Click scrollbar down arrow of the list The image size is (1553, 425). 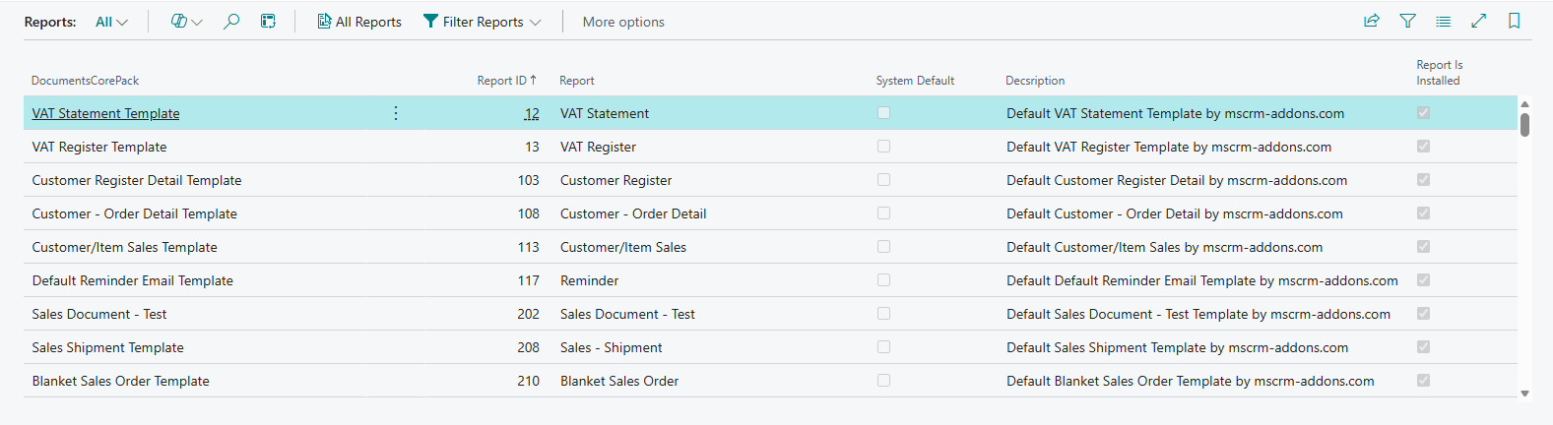tap(1524, 393)
